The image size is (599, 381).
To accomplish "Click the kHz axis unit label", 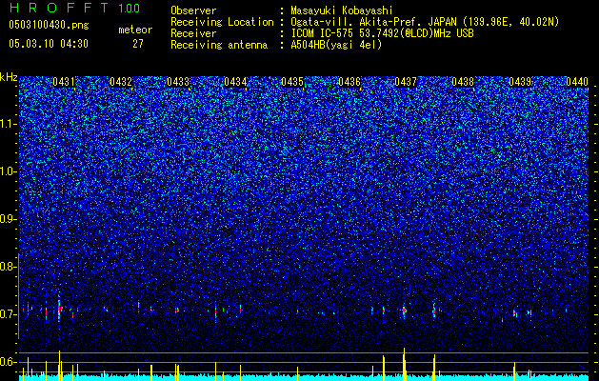I will [9, 77].
